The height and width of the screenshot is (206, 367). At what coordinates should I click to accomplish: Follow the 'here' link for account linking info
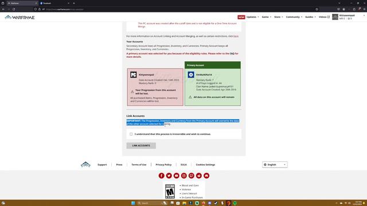point(236,36)
